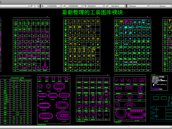Select the curved reception desk block

[x=130, y=105]
